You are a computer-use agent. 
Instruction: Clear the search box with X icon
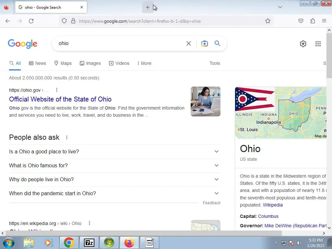tap(188, 43)
